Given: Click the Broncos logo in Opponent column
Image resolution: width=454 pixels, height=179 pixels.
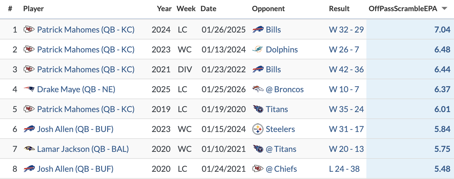Looking at the screenshot, I should [x=258, y=89].
